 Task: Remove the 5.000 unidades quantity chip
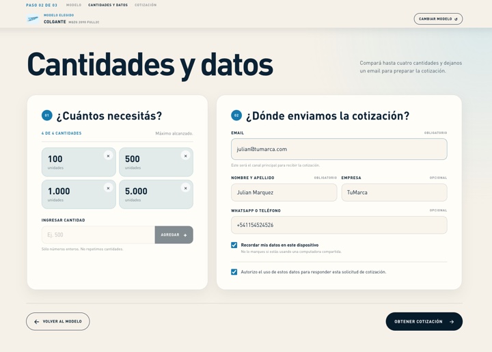(185, 188)
